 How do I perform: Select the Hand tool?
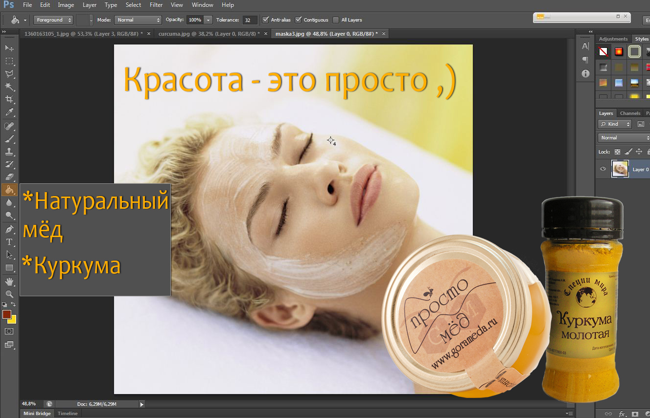click(9, 281)
